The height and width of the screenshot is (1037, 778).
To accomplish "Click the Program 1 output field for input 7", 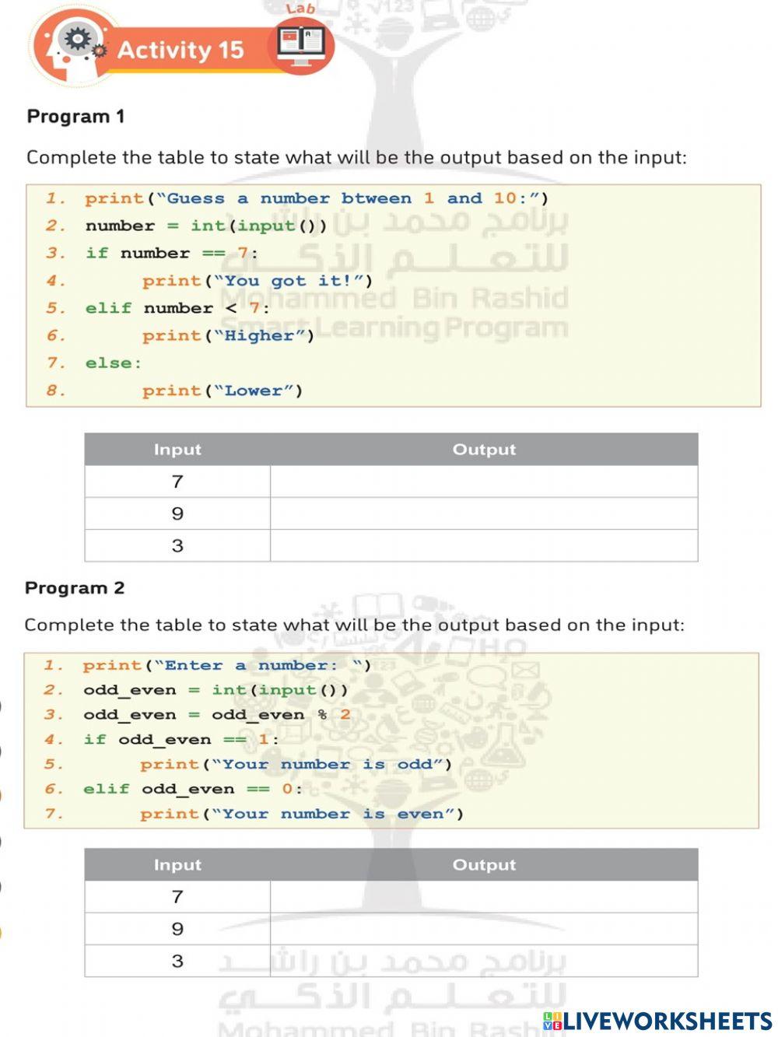I will click(x=483, y=482).
